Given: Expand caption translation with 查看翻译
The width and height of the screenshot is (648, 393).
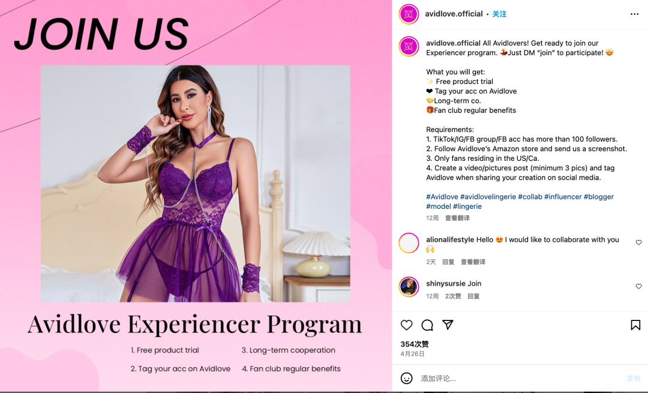Looking at the screenshot, I should tap(457, 218).
